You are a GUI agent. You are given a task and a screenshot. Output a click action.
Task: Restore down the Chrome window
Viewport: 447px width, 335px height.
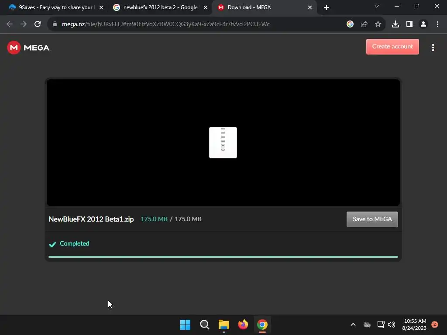pos(417,6)
